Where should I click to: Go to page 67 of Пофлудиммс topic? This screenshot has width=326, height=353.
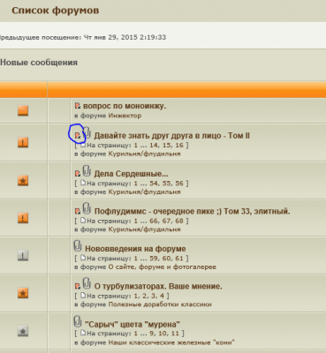[x=166, y=221]
